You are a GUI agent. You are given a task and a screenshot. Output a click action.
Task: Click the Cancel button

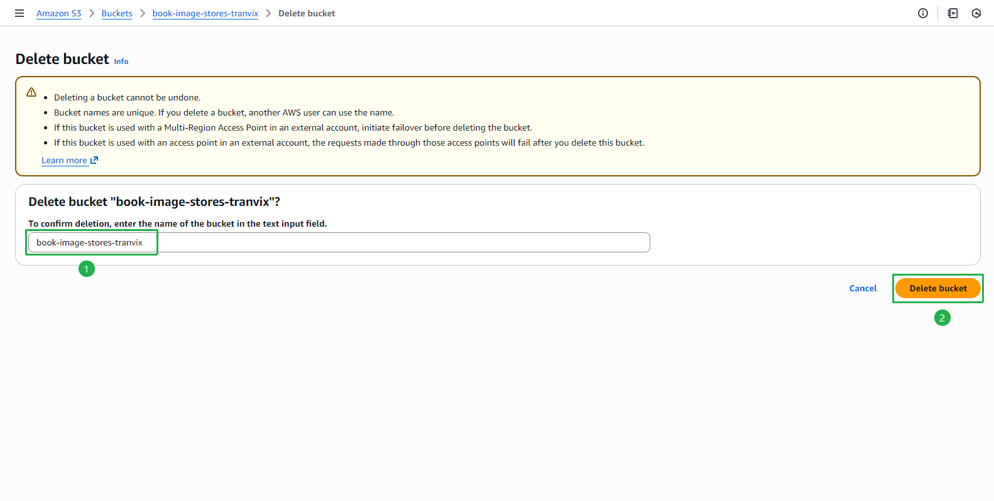(x=863, y=288)
